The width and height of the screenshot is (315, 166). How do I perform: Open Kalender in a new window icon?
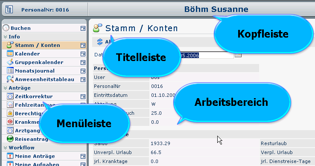pyautogui.click(x=83, y=54)
